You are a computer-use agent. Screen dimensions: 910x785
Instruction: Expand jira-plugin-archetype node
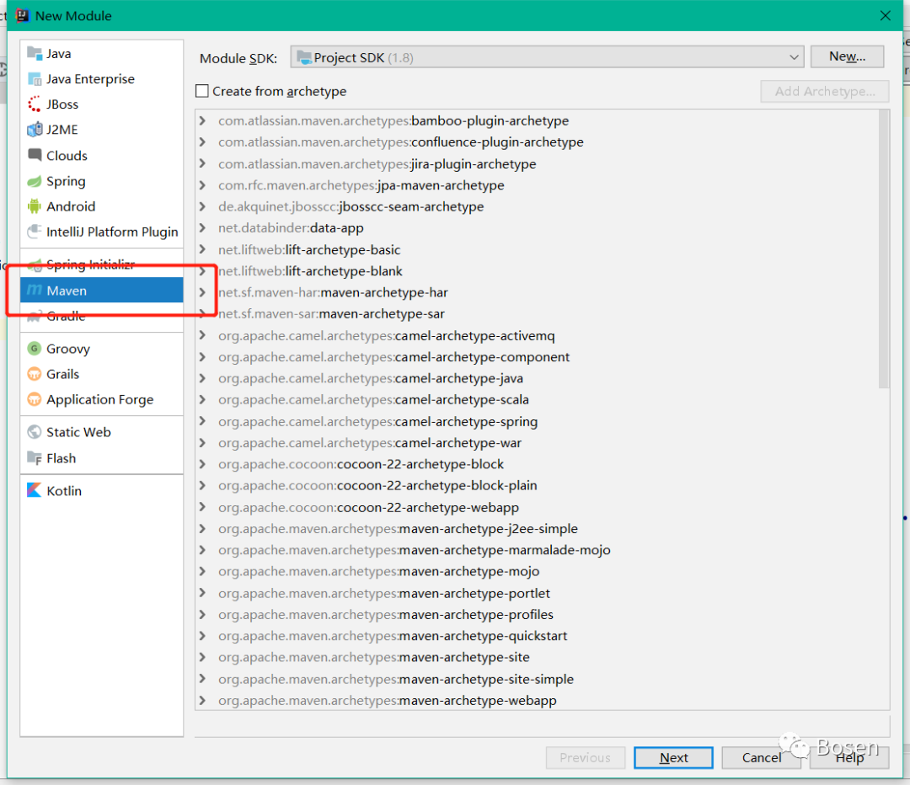coord(202,163)
